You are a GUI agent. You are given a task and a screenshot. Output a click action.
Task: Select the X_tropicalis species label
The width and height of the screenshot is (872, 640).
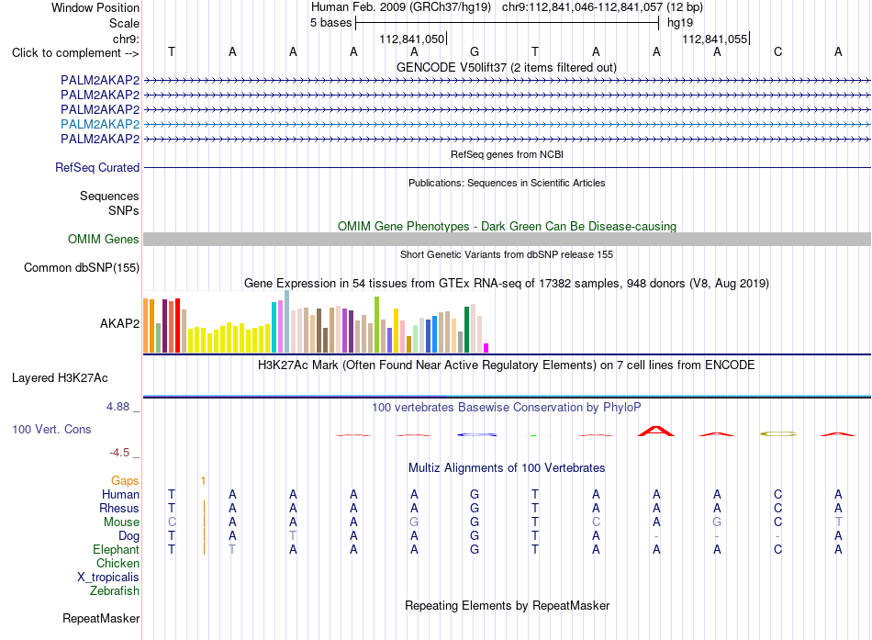108,578
